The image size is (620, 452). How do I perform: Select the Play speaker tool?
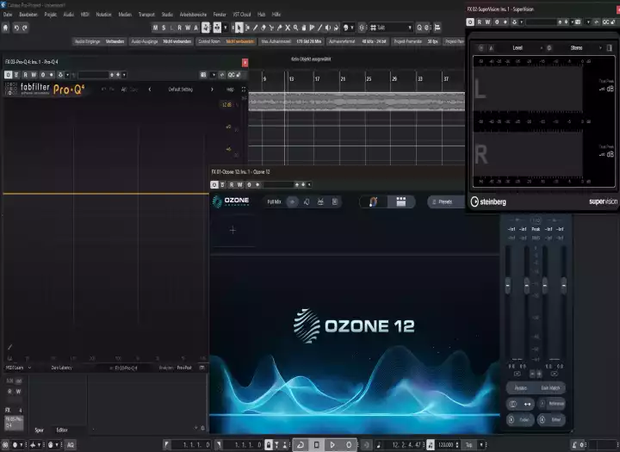click(328, 28)
